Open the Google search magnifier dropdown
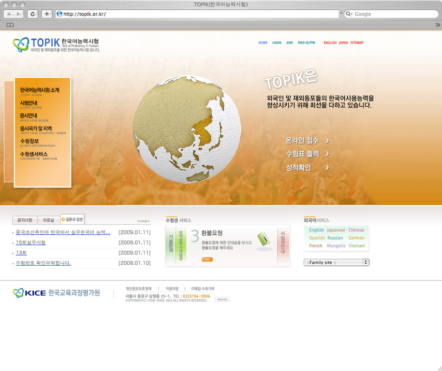 (x=349, y=14)
